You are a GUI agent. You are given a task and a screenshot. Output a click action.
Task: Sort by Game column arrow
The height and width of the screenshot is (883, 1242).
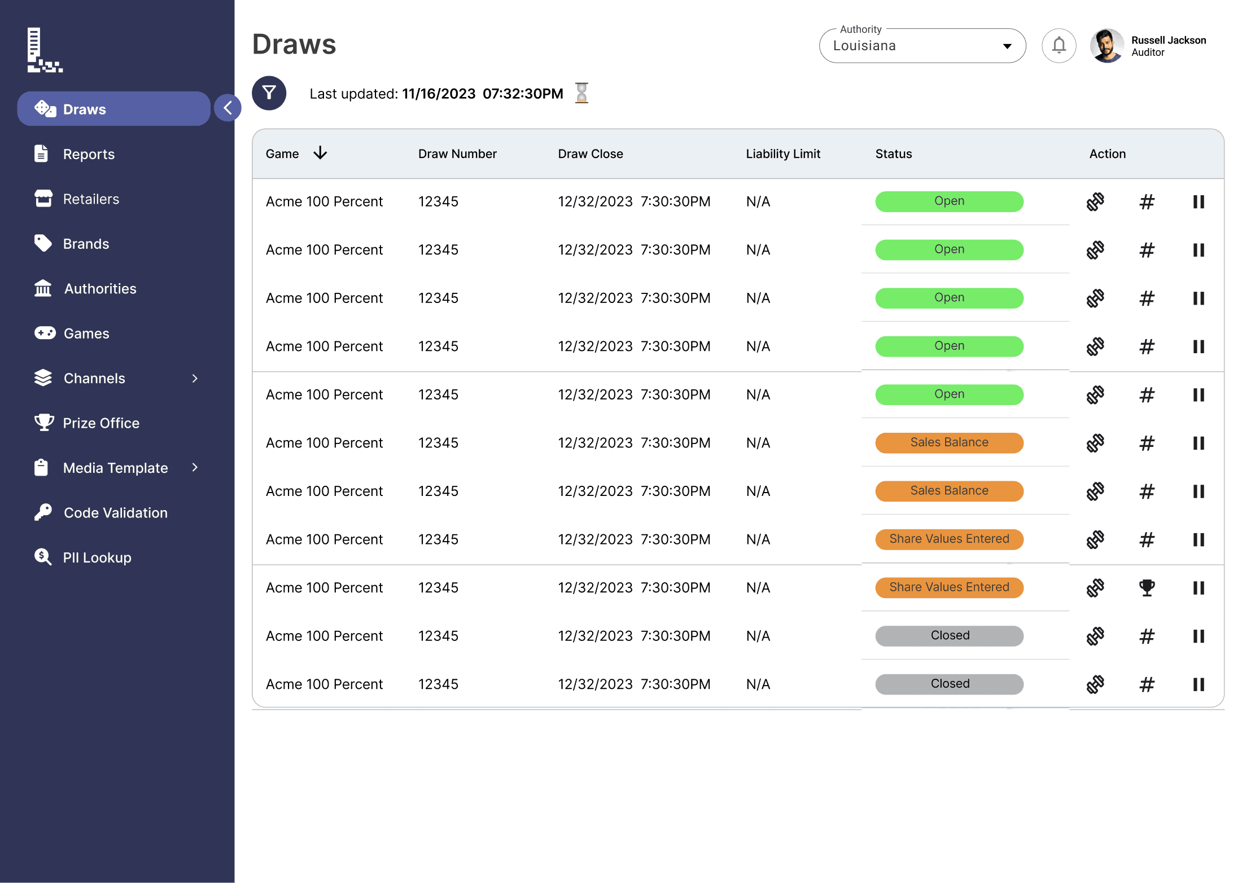point(320,153)
